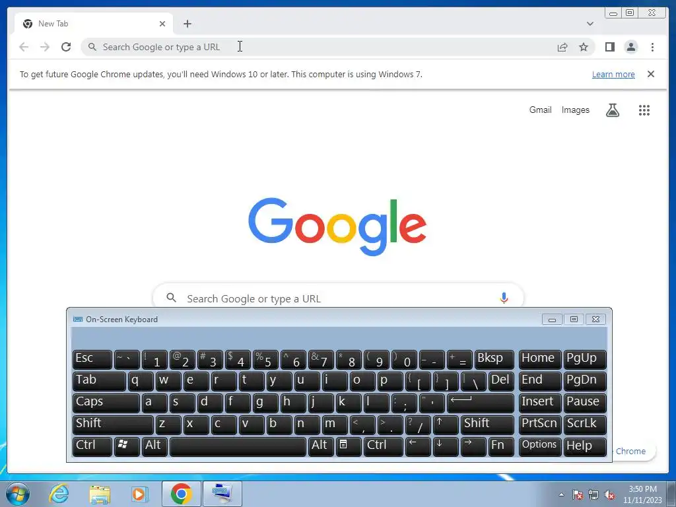Tap the PgDn key on On-Screen Keyboard

pos(585,381)
